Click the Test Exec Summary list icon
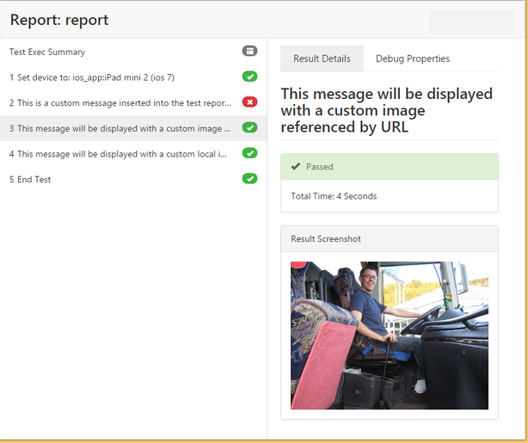Screen dimensions: 528x443 [249, 52]
